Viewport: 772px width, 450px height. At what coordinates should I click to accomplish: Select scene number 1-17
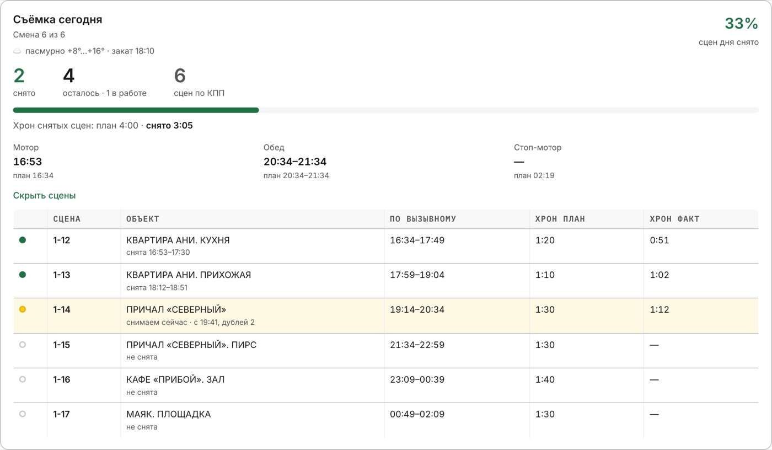62,415
